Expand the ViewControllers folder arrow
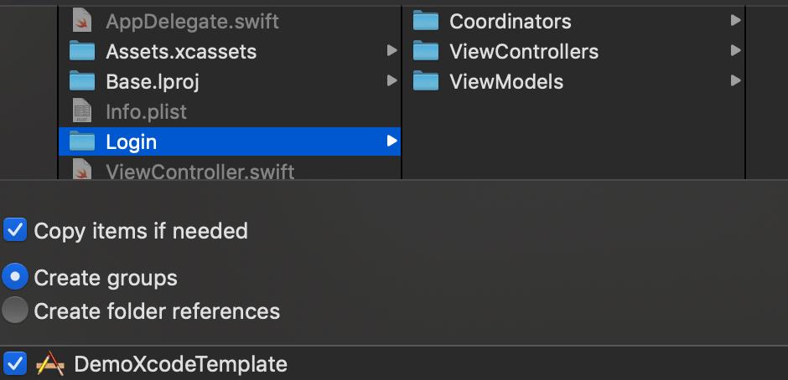This screenshot has width=788, height=380. click(x=736, y=50)
